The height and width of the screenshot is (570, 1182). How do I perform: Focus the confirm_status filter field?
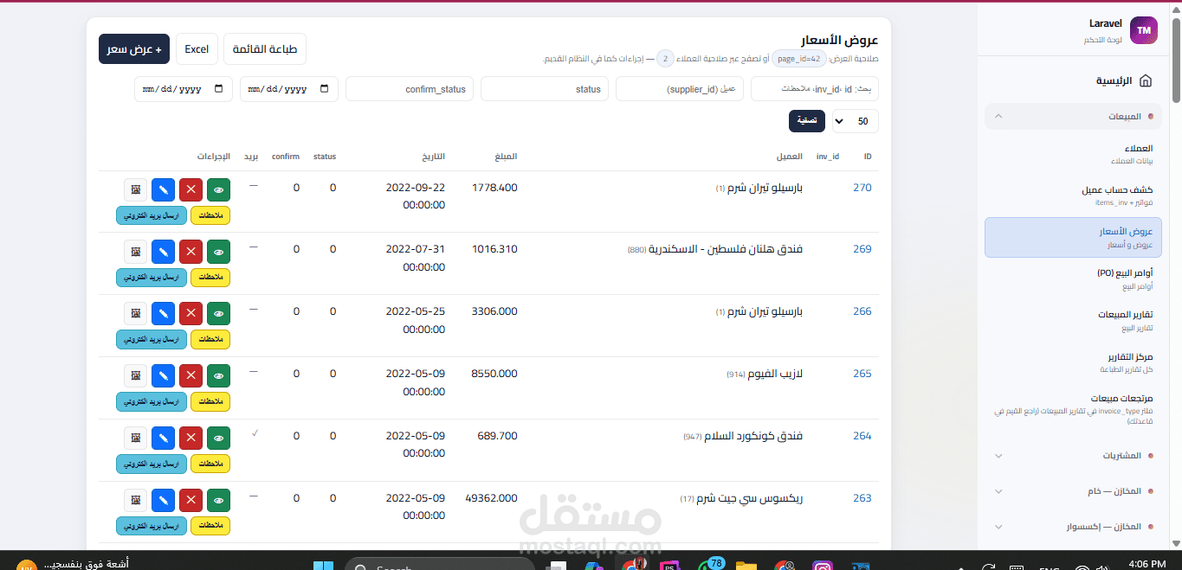click(x=410, y=89)
